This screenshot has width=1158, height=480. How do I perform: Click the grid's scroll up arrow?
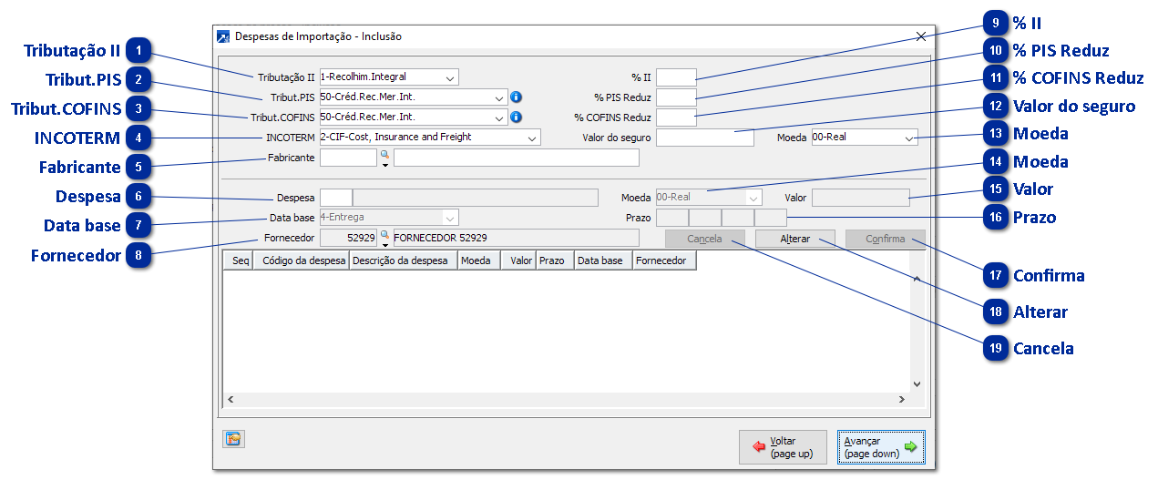[917, 279]
